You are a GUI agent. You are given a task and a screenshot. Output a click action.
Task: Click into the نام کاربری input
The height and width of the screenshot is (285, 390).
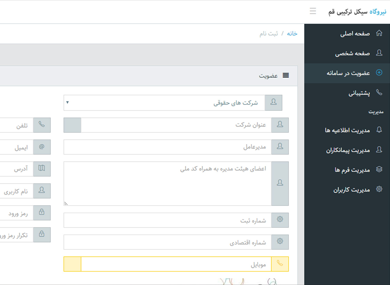point(17,191)
